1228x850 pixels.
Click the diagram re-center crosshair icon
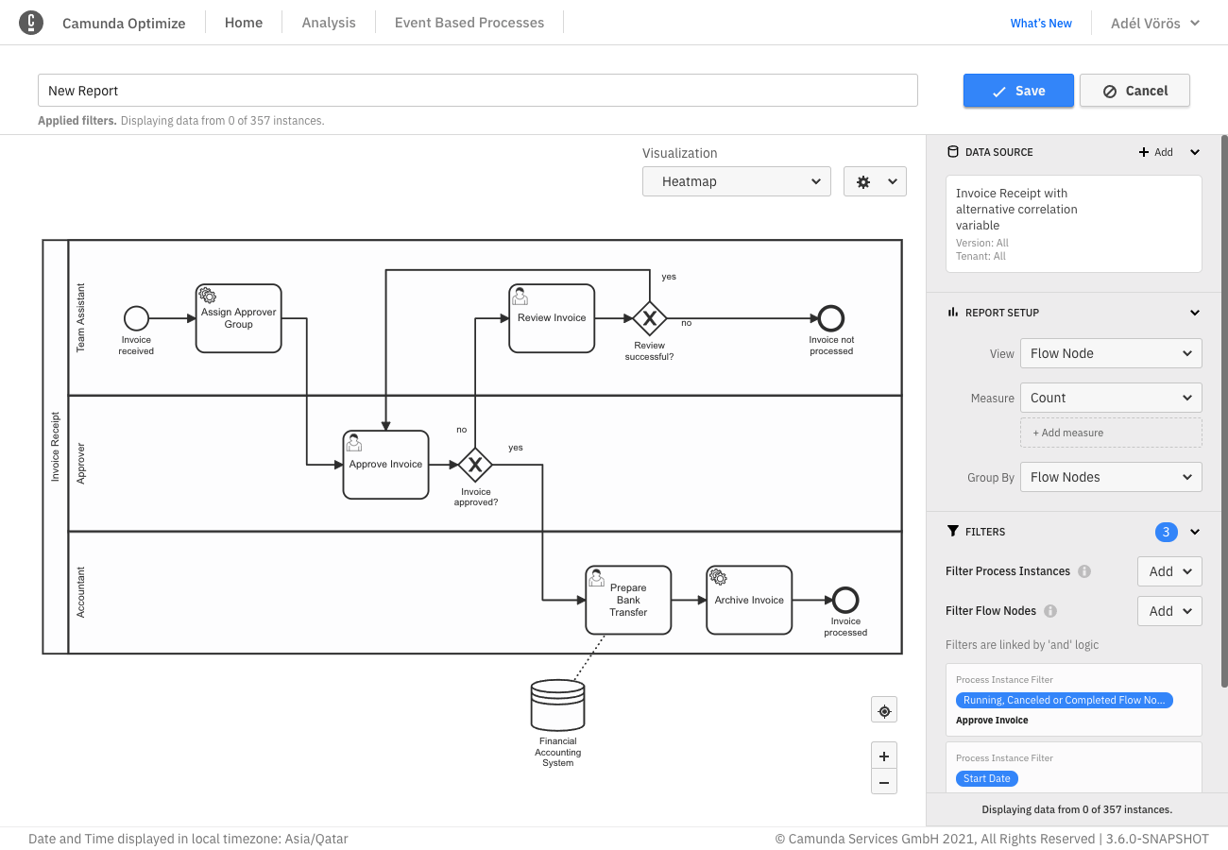coord(883,709)
